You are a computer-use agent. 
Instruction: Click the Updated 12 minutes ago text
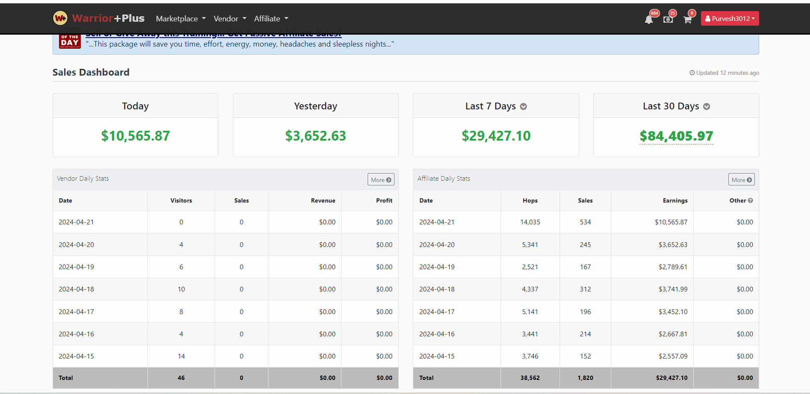click(x=725, y=73)
